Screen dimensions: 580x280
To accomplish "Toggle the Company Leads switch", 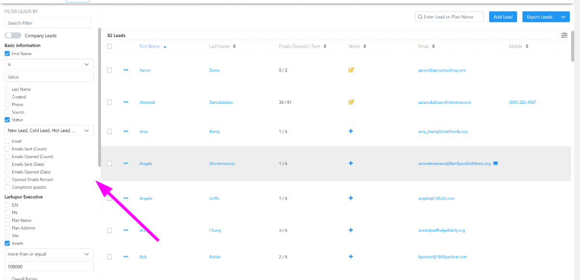I will (13, 36).
